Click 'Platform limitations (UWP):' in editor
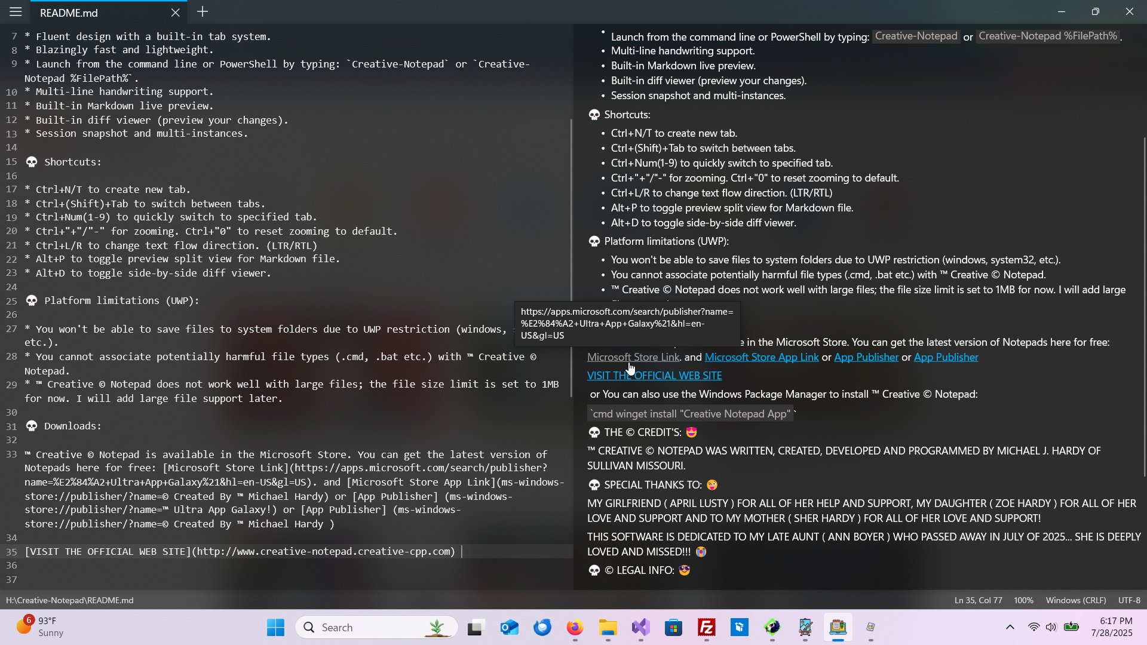The height and width of the screenshot is (645, 1147). pyautogui.click(x=122, y=301)
